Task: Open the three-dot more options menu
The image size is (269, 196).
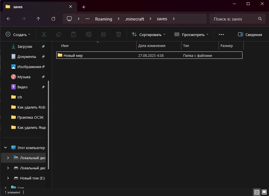Action: point(221,35)
